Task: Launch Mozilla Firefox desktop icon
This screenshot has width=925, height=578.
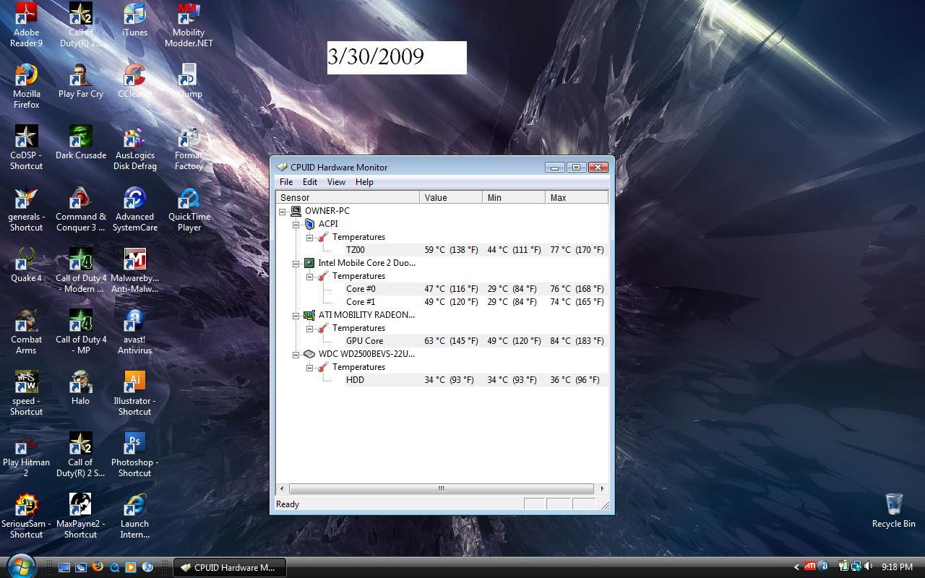Action: (26, 86)
